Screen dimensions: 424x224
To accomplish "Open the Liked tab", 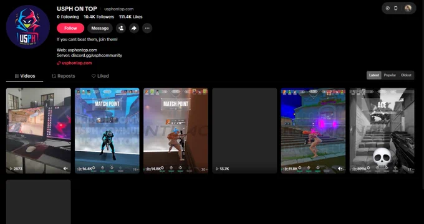I will point(100,76).
